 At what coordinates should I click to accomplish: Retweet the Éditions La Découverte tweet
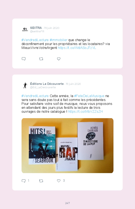41,181
